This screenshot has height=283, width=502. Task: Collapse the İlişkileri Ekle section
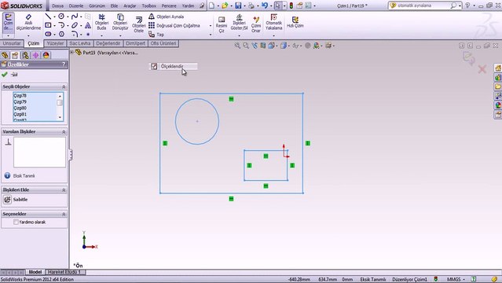[64, 190]
